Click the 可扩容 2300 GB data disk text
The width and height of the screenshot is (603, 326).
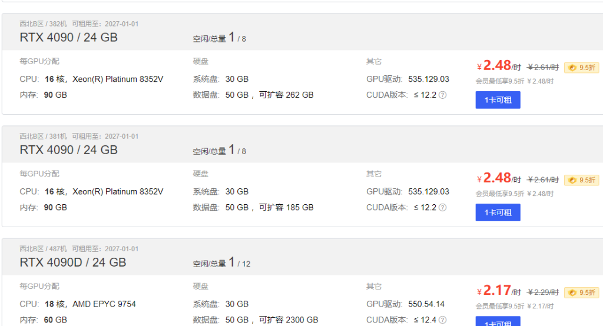pos(289,320)
